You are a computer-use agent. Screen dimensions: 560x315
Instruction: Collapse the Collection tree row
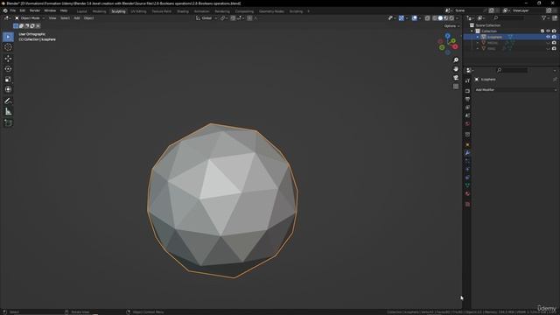[472, 31]
